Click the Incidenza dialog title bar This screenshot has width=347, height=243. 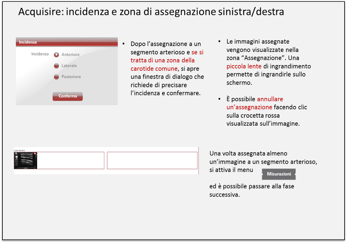click(67, 42)
